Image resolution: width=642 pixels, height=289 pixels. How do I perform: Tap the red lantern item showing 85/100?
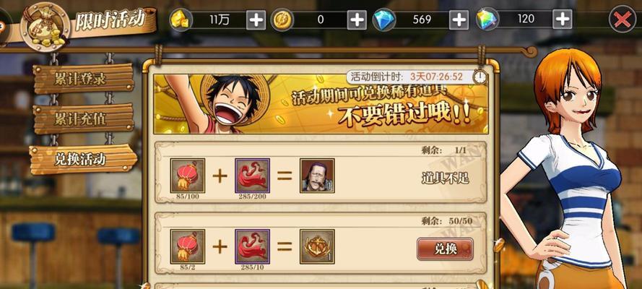(x=188, y=176)
